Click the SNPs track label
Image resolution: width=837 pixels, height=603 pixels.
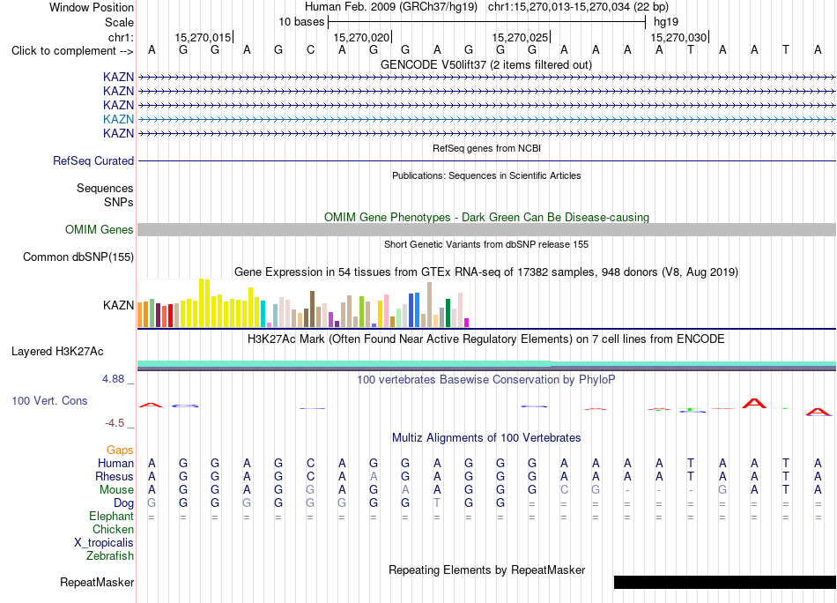[x=119, y=203]
